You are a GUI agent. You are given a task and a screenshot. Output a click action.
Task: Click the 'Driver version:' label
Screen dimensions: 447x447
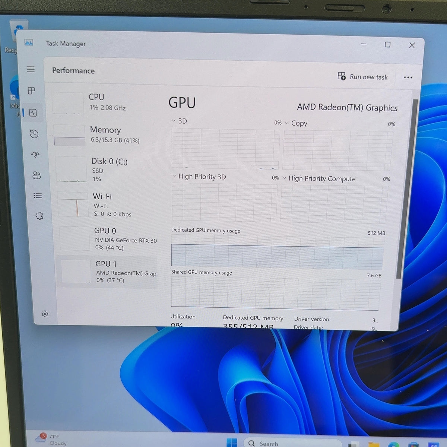(x=312, y=319)
